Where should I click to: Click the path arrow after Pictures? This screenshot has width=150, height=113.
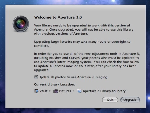[74, 91]
